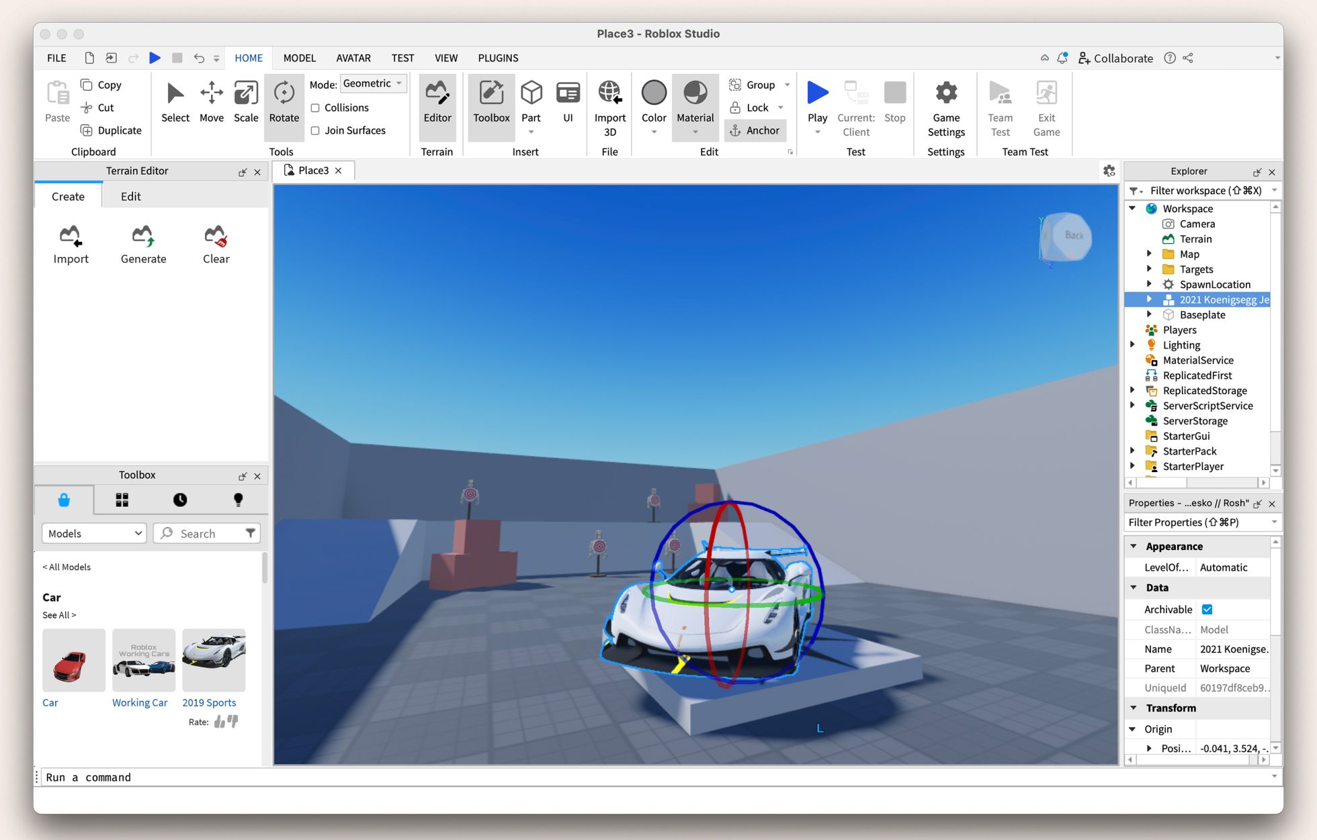Switch to the Edit terrain tab
The image size is (1317, 840).
coord(130,197)
